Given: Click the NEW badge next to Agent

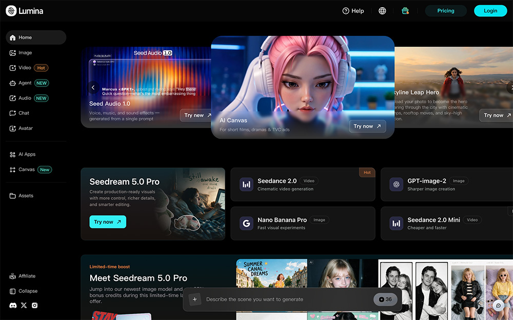Looking at the screenshot, I should tap(41, 83).
